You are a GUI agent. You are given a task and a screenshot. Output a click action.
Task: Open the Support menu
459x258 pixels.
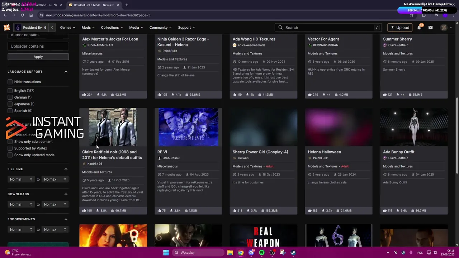[x=186, y=28]
